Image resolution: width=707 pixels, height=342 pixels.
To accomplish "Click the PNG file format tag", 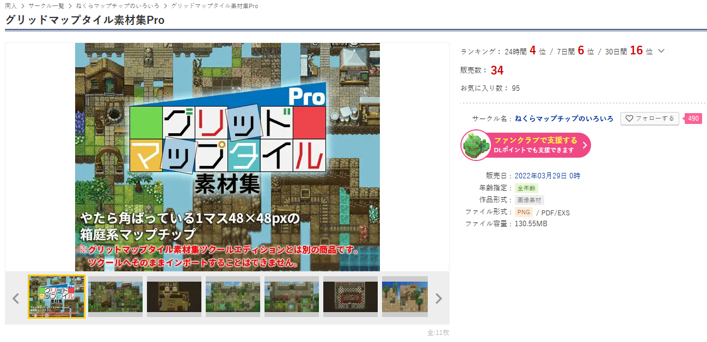I will pos(524,212).
